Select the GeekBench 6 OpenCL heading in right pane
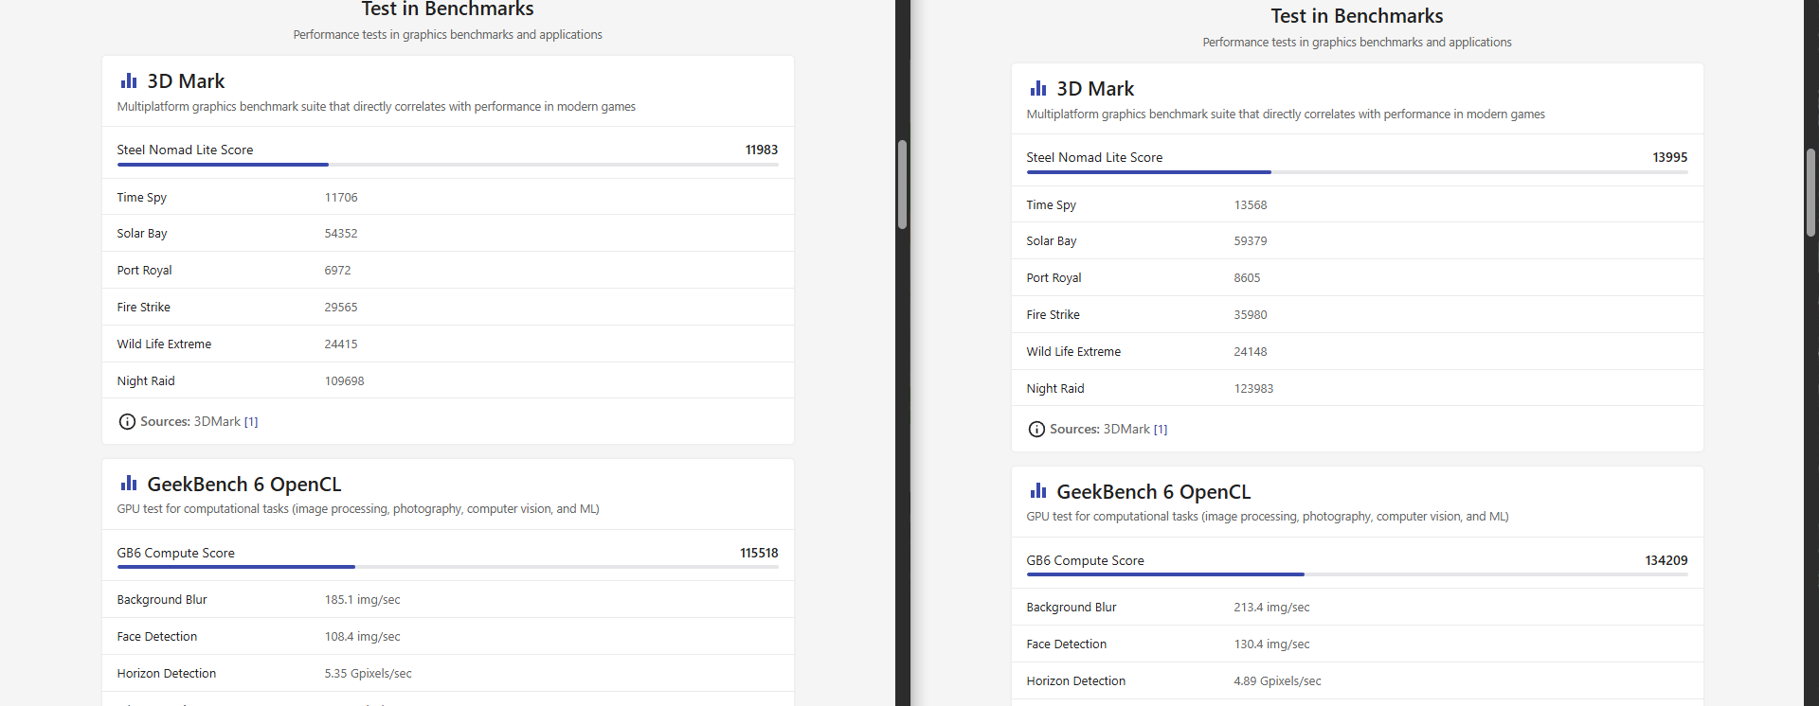 pyautogui.click(x=1154, y=492)
